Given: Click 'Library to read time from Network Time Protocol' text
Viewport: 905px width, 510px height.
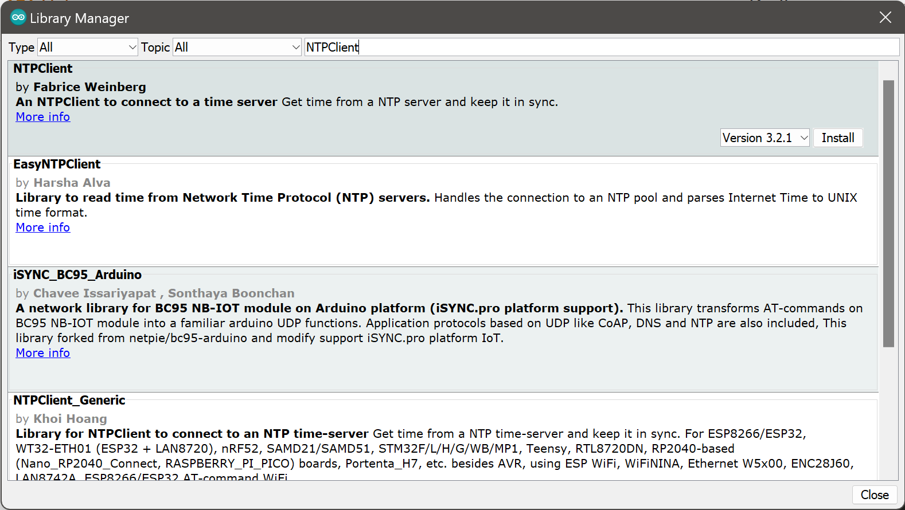Looking at the screenshot, I should pyautogui.click(x=223, y=198).
